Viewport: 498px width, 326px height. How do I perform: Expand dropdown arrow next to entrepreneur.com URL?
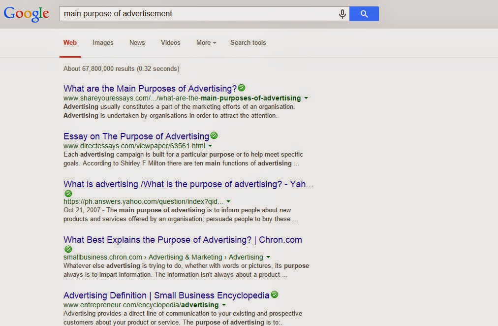click(x=224, y=305)
